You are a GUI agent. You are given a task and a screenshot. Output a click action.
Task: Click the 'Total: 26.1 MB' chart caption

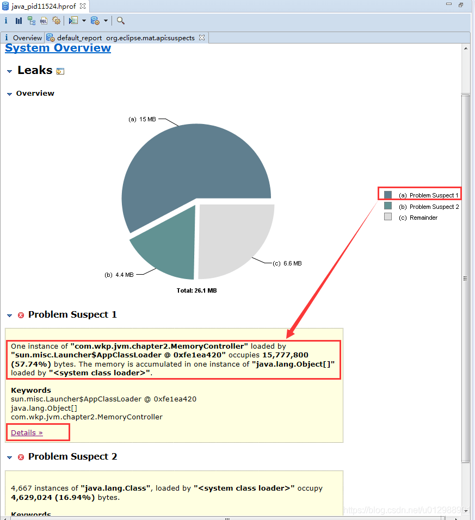pos(197,290)
